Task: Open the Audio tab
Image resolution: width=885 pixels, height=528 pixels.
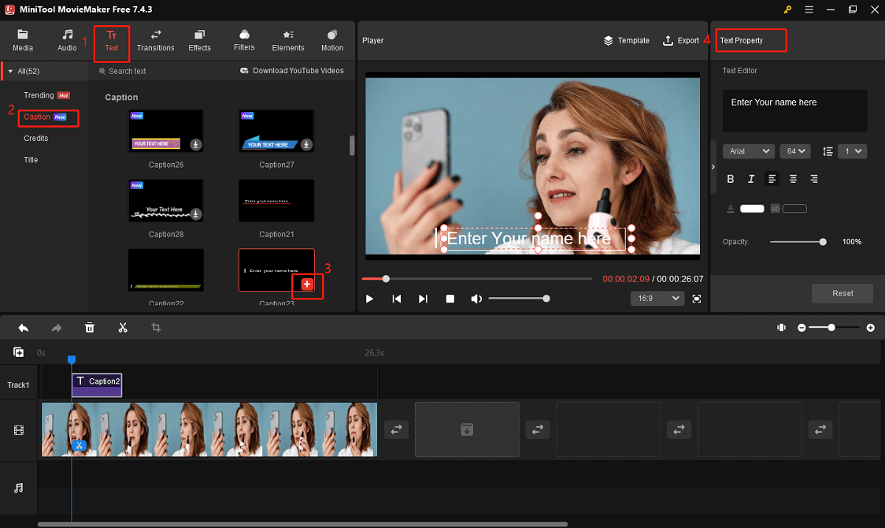Action: coord(67,41)
